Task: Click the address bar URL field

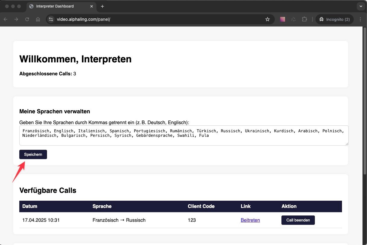Action: (x=157, y=19)
